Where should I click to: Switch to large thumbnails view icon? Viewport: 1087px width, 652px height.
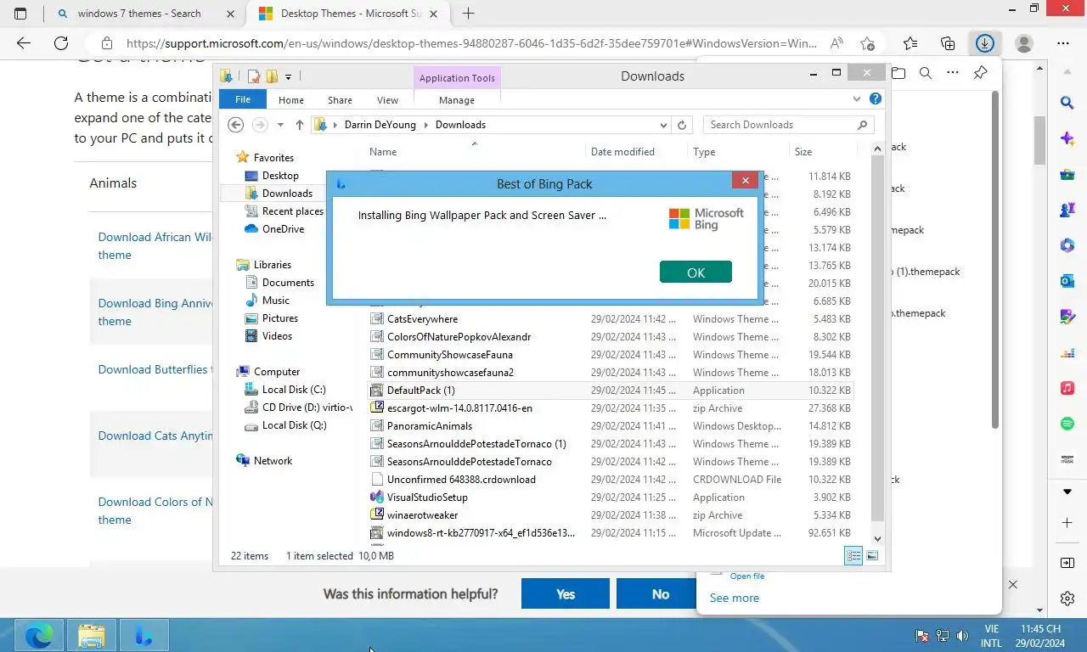click(872, 556)
